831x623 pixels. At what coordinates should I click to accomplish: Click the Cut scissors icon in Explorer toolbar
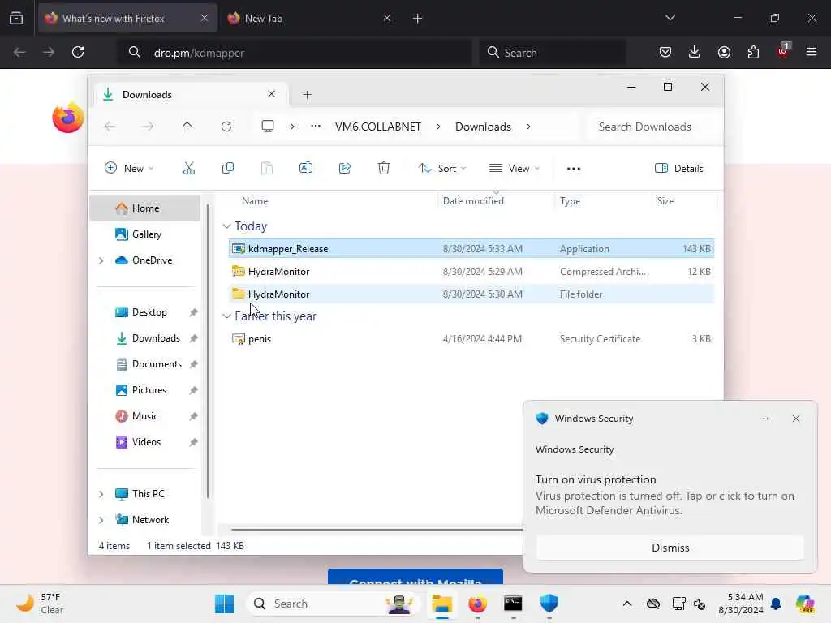(x=188, y=169)
